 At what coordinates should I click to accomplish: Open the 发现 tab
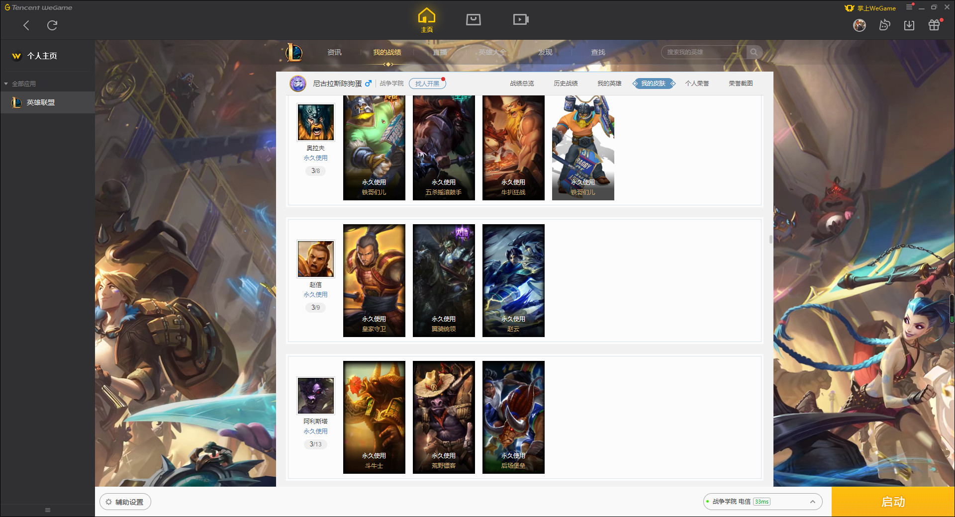pos(545,52)
